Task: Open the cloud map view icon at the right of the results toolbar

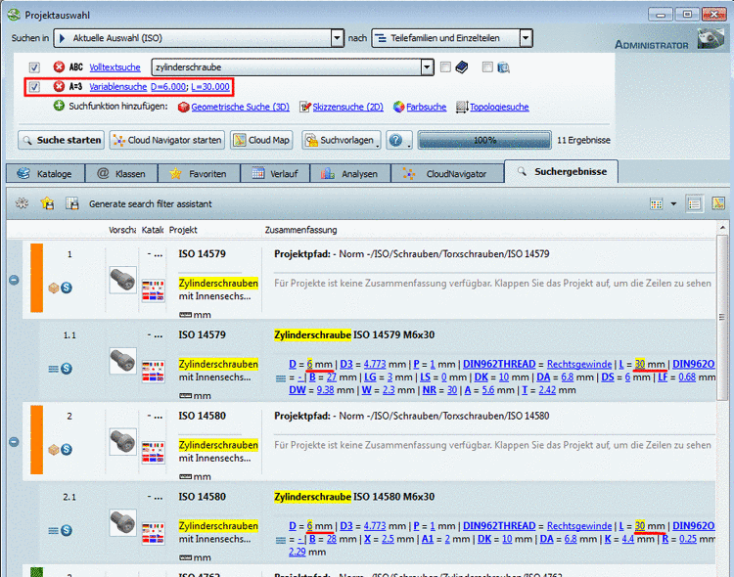Action: pyautogui.click(x=718, y=203)
